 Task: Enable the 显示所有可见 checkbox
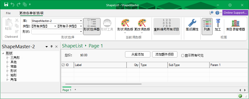(x=183, y=56)
